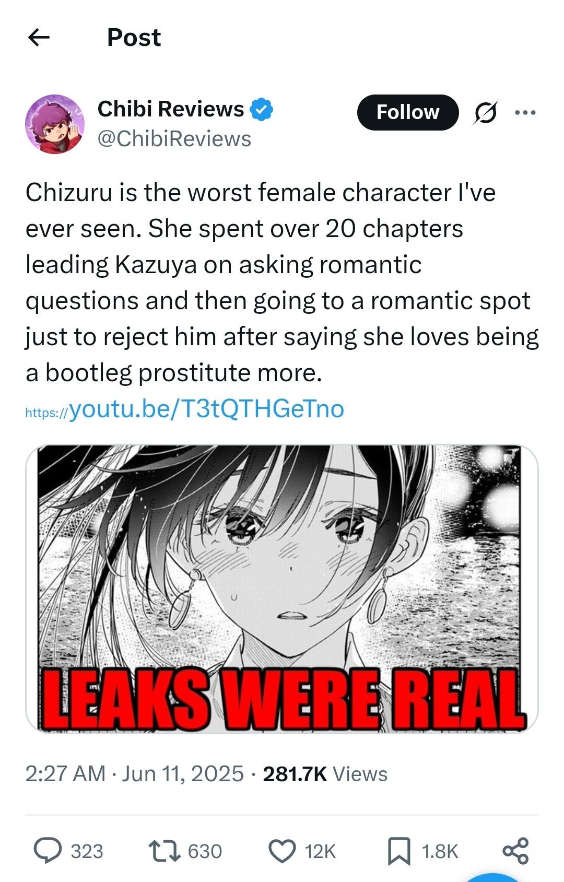Open the three-dot more options menu

[525, 112]
